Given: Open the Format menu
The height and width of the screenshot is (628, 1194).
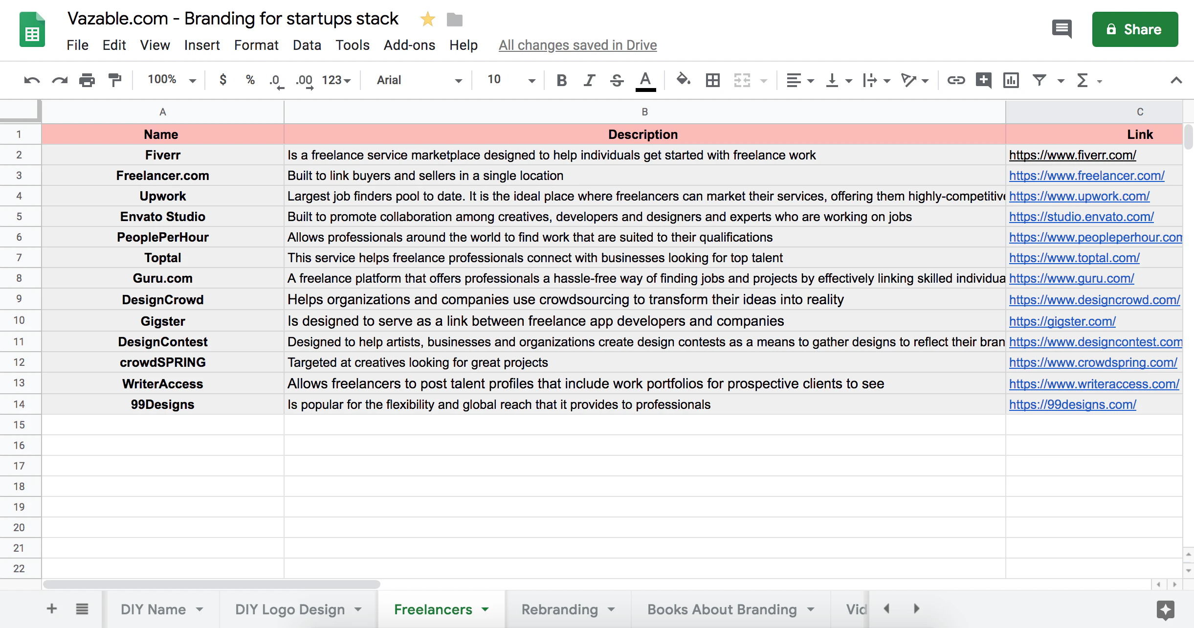Looking at the screenshot, I should click(x=256, y=45).
